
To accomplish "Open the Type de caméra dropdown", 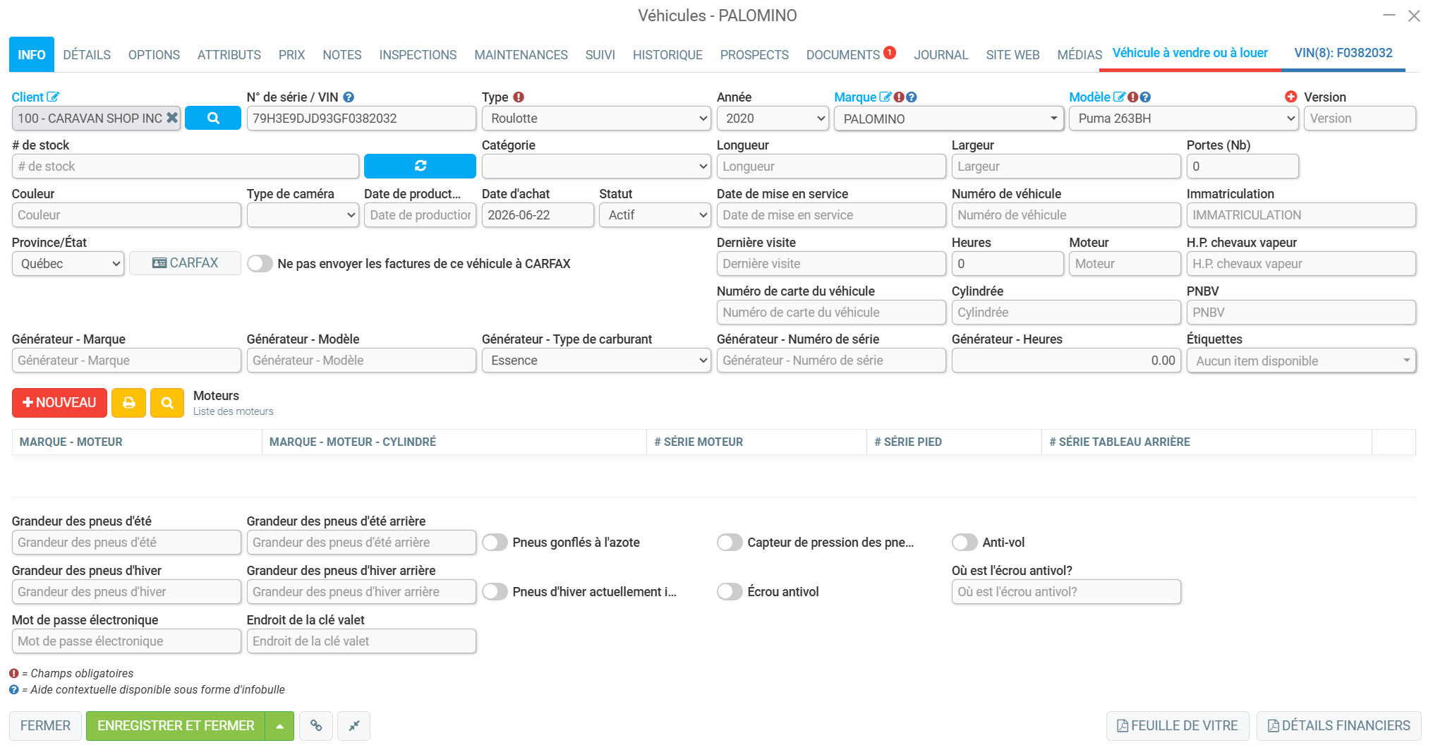I will tap(303, 215).
